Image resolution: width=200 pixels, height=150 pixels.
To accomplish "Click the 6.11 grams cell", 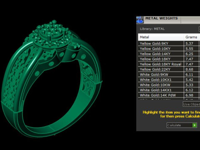I will coord(191,75).
